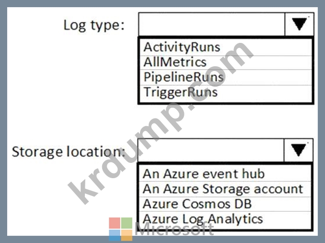Screen dimensions: 325x243
Task: Select the TriggerRuns option
Action: click(226, 93)
